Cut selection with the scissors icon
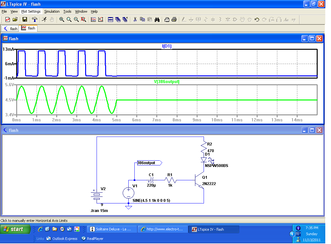 pyautogui.click(x=135, y=20)
